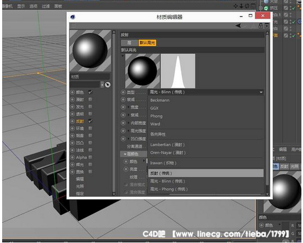This screenshot has height=243, width=303.
Task: Click the Cinema 4D logo in Material Editor title bar
Action: click(73, 17)
